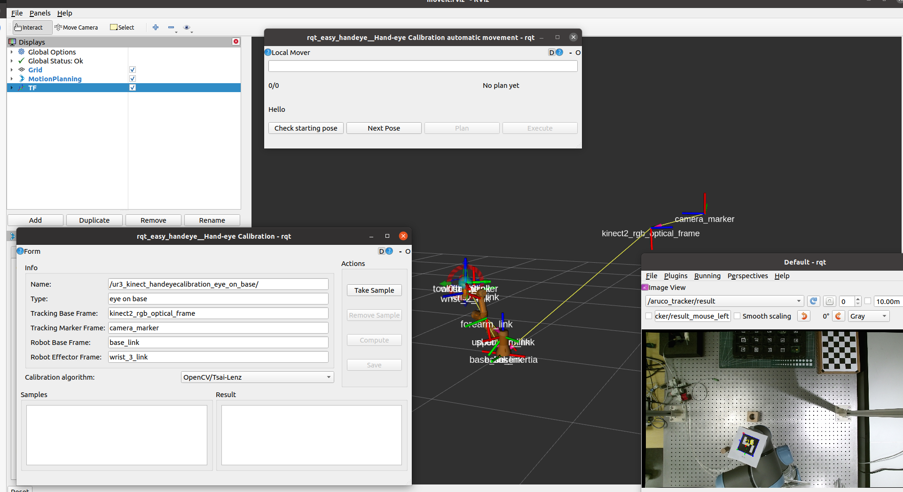Open the Panels menu in RViz

pos(40,13)
